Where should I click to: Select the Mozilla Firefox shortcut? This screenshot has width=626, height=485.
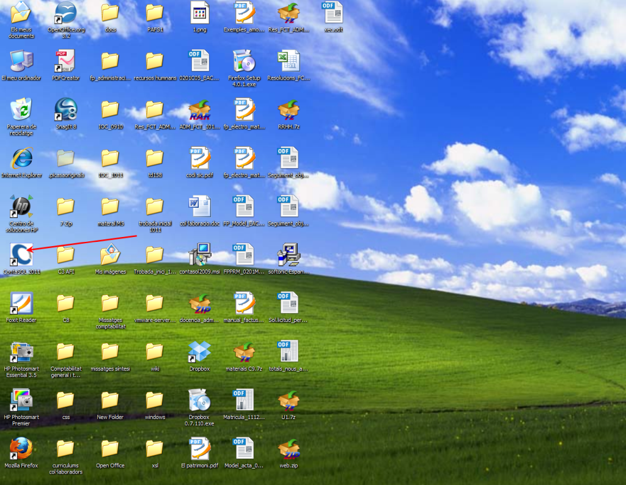click(21, 449)
